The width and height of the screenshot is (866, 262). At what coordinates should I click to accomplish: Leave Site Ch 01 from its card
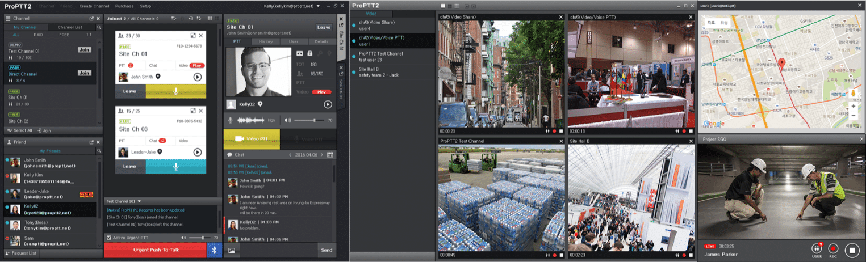pyautogui.click(x=130, y=91)
